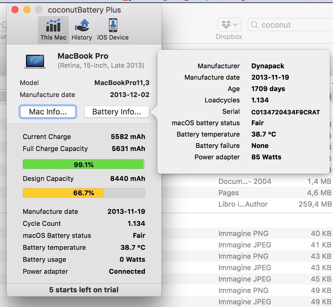Click the Cycle Count 1.134 value
The height and width of the screenshot is (307, 333).
tap(136, 223)
